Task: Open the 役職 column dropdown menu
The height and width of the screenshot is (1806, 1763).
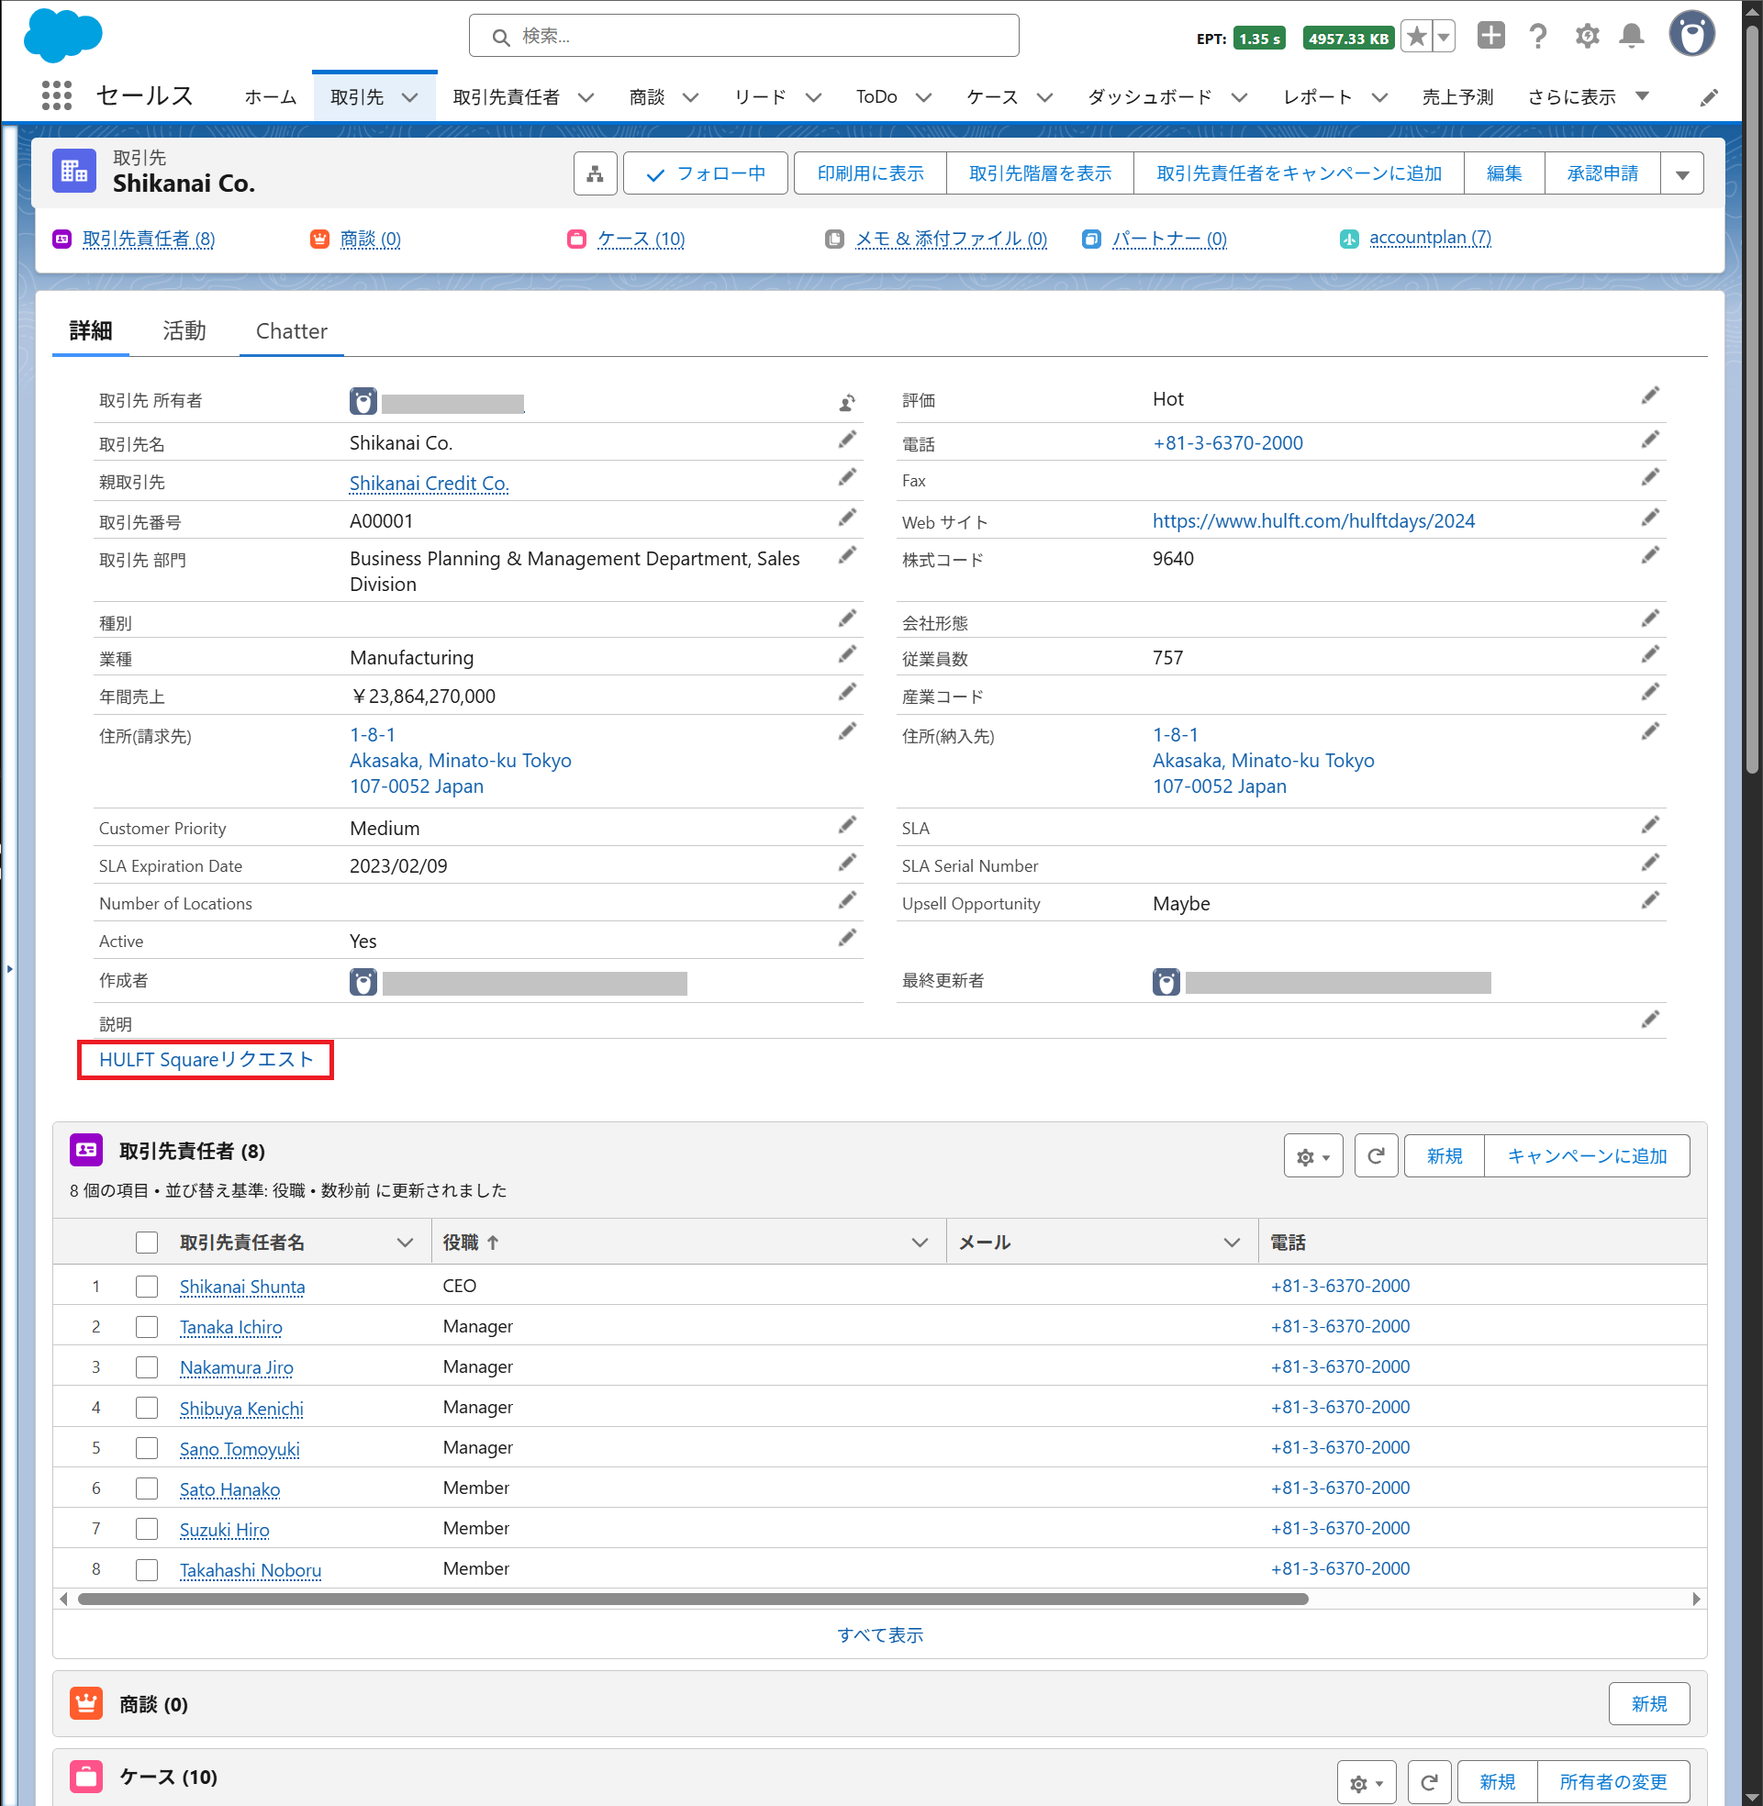Action: (919, 1243)
